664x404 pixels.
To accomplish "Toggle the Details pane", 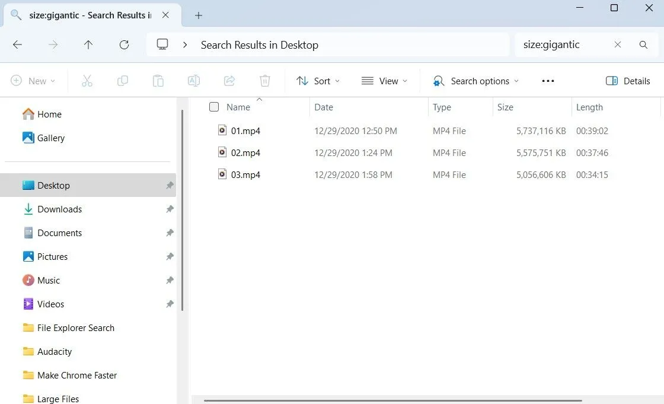I will pos(628,81).
